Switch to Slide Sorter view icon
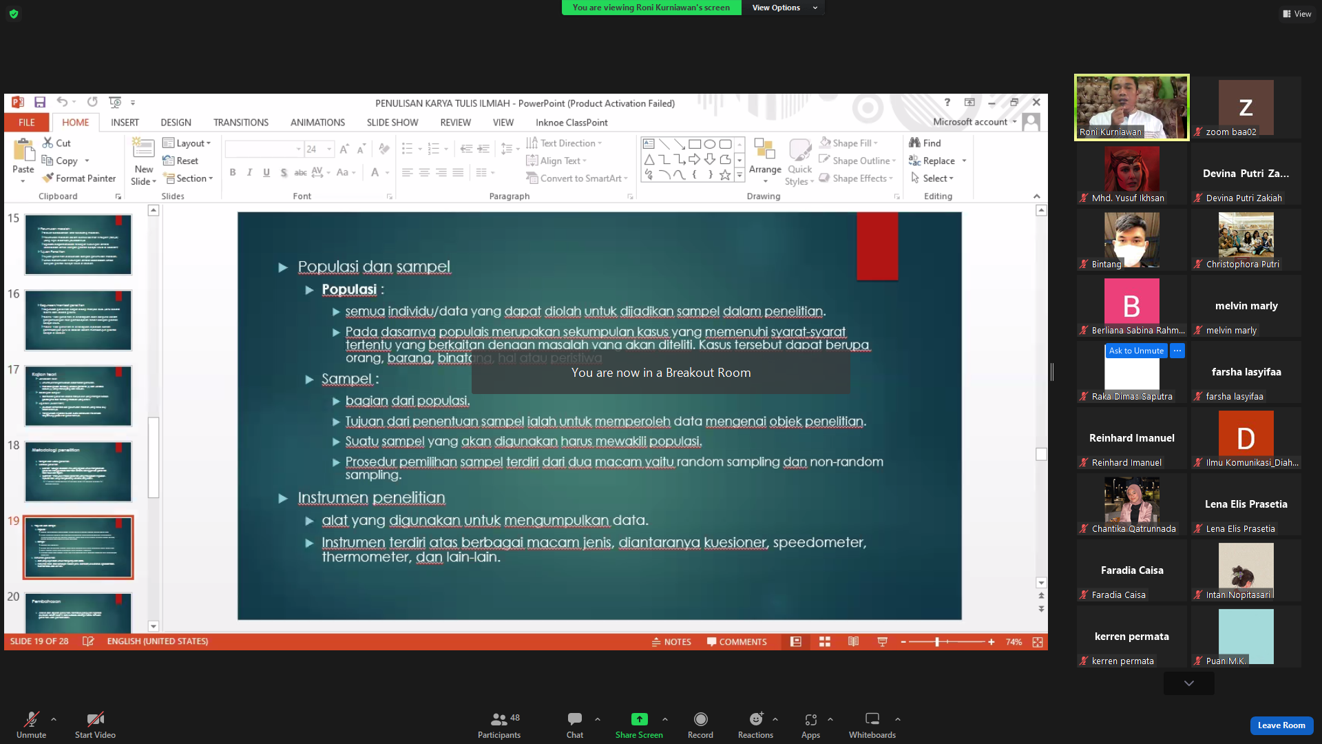Screen dimensions: 1322x744 pos(824,641)
